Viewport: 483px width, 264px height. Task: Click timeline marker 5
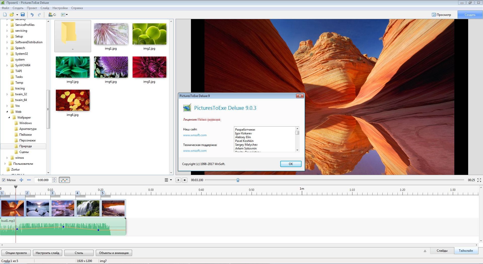tap(102, 193)
